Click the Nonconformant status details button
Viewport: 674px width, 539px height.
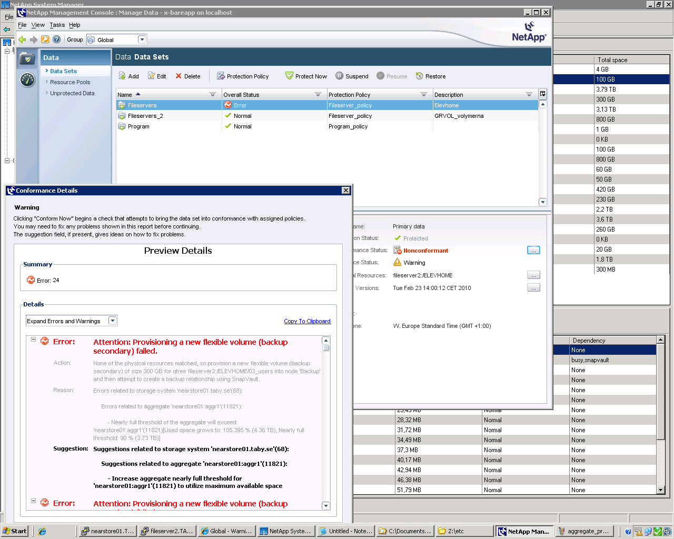point(533,251)
